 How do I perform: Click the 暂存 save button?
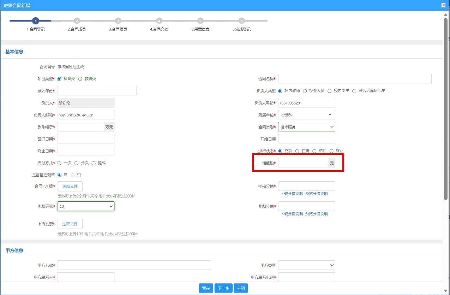(206, 288)
